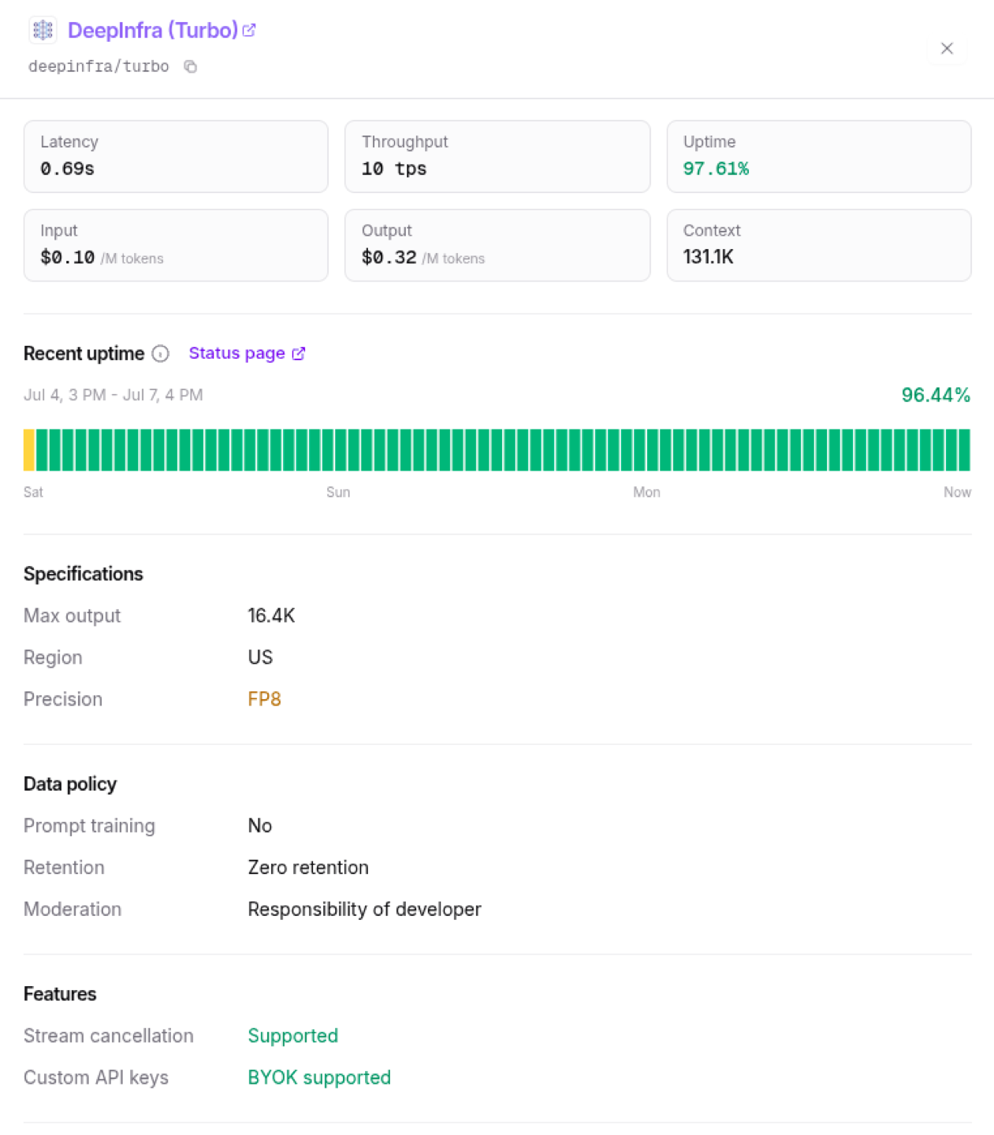This screenshot has height=1135, width=994.
Task: Copy the deepinfra/turbo slug with copy icon
Action: pos(190,66)
